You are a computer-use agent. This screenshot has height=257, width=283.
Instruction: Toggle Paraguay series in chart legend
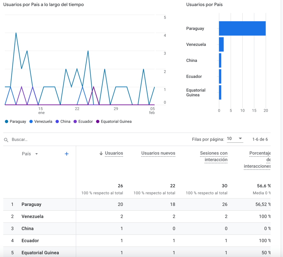coord(15,122)
